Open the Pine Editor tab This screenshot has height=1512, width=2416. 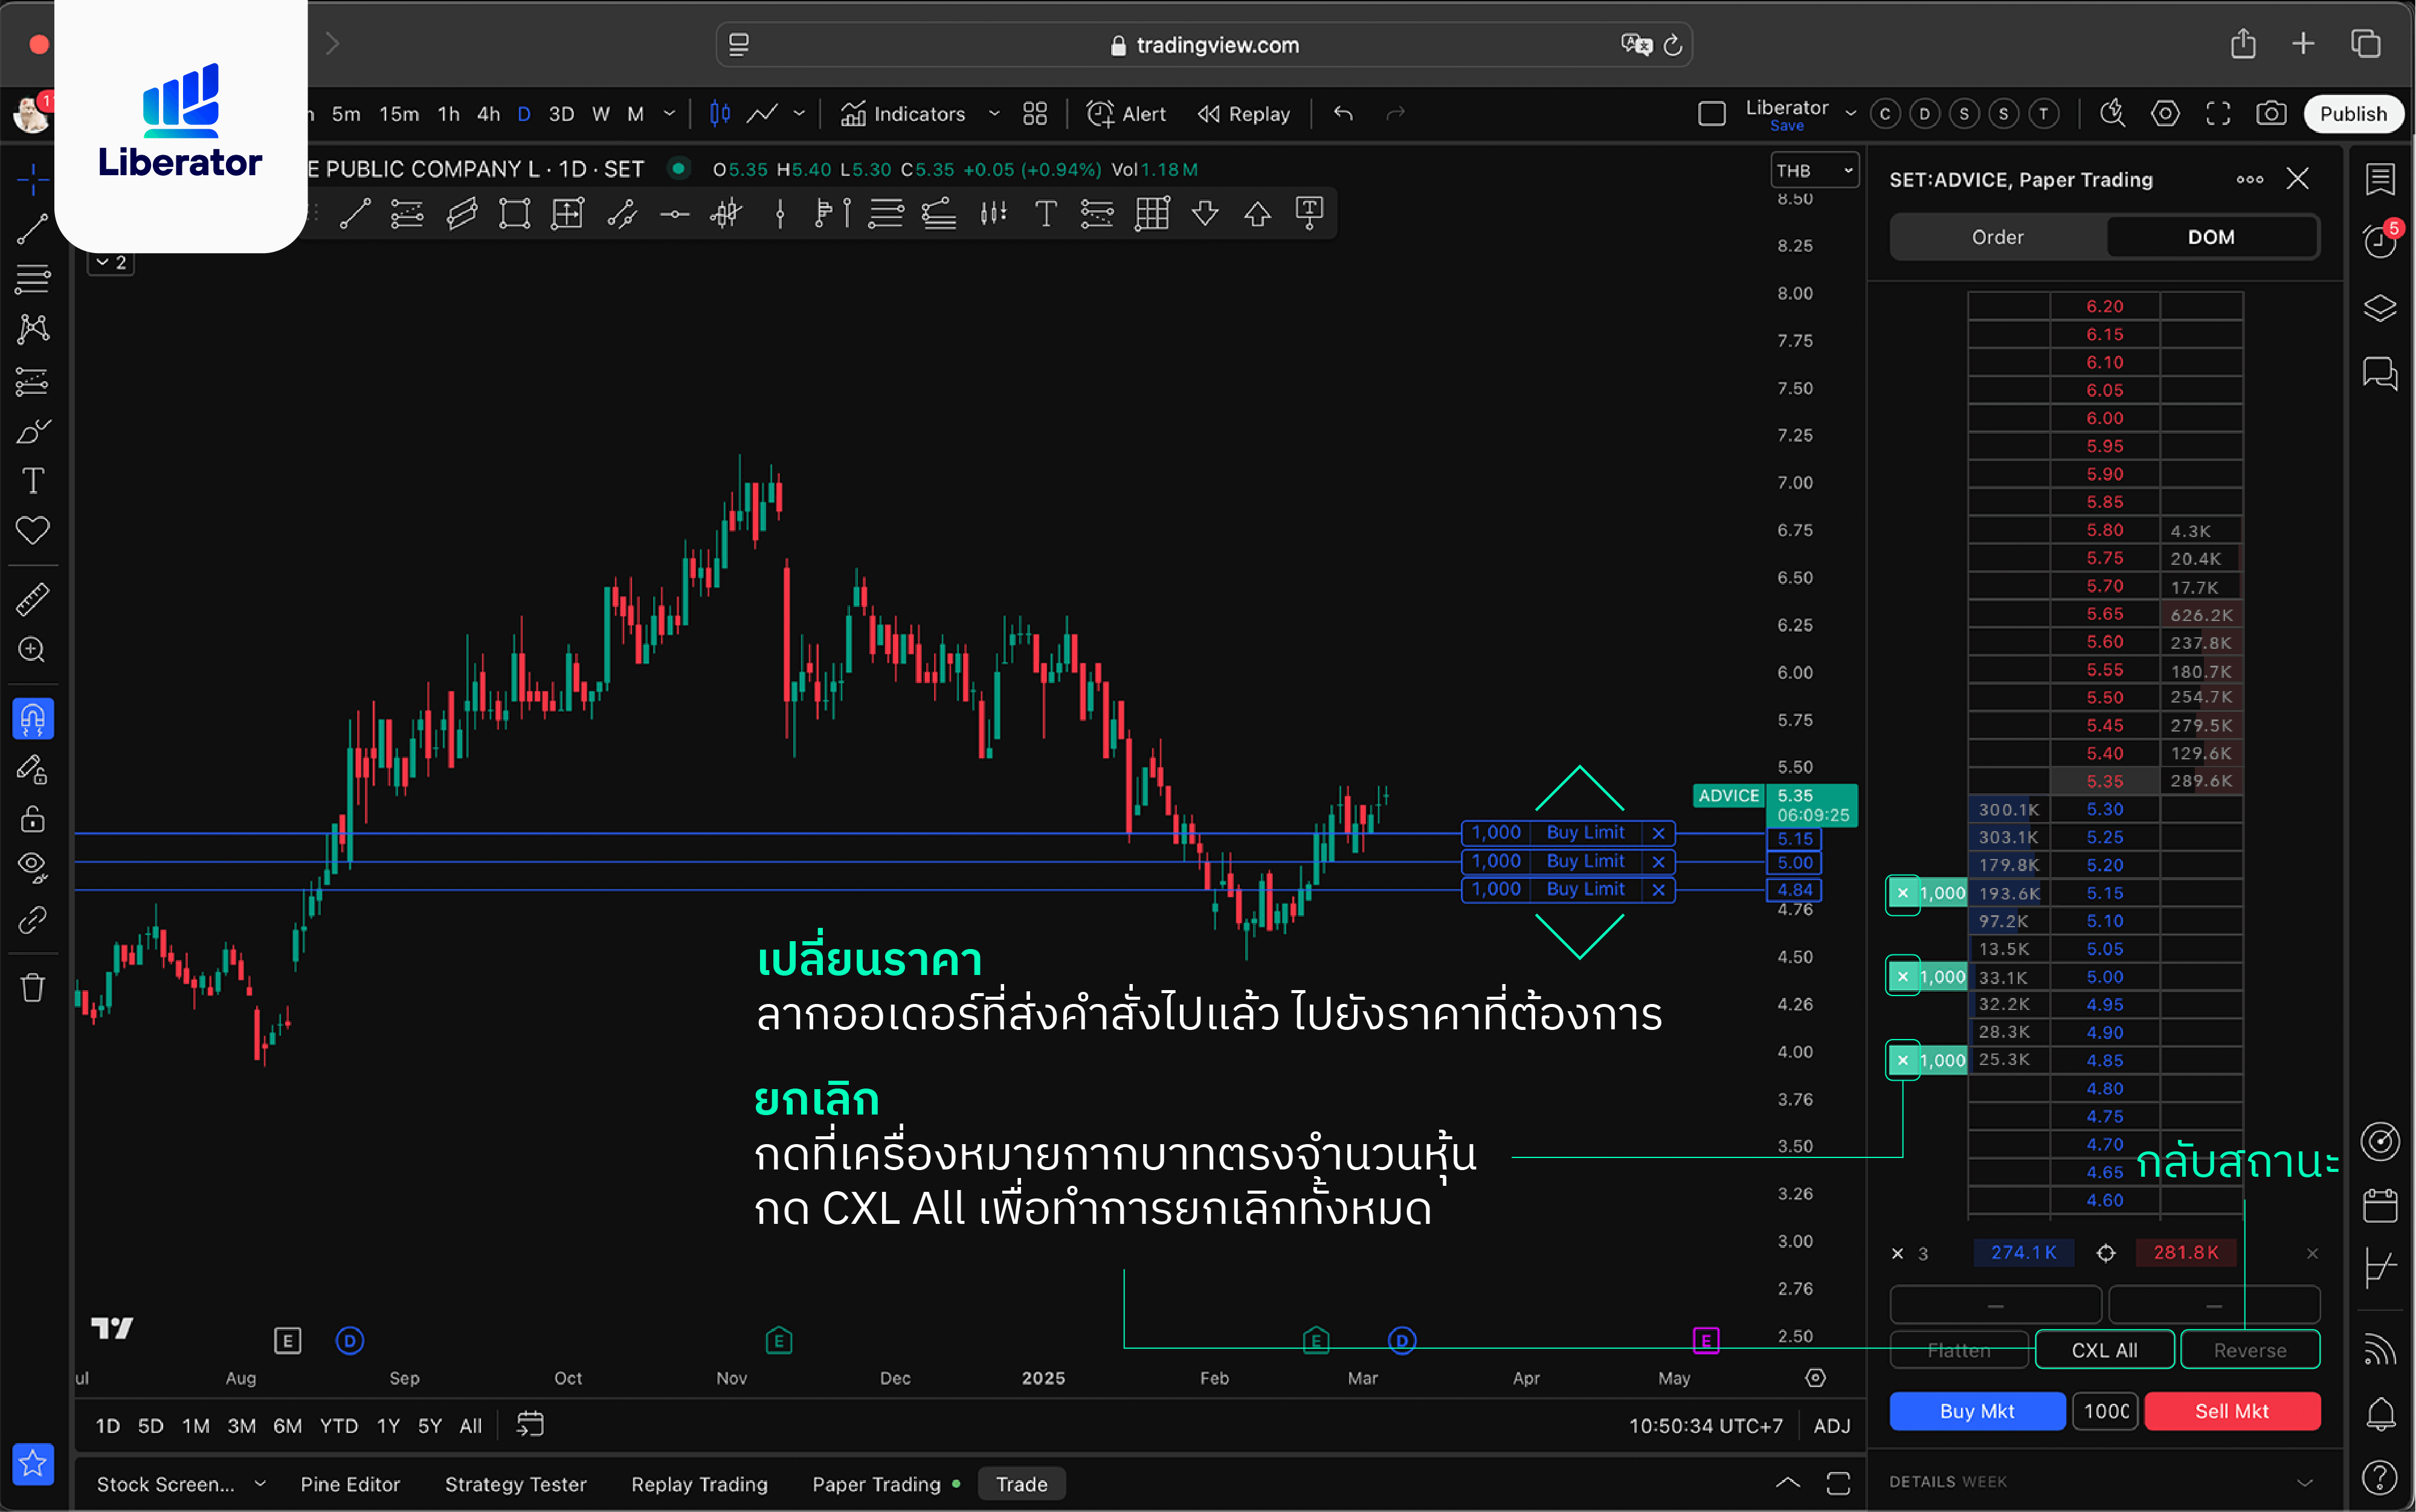350,1485
